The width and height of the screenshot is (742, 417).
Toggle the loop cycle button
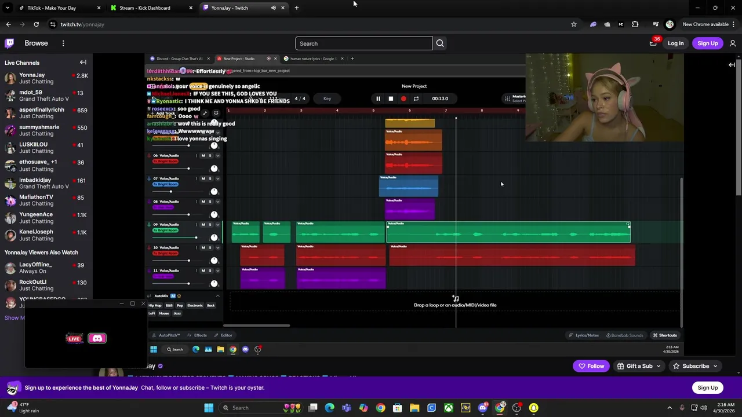point(416,98)
